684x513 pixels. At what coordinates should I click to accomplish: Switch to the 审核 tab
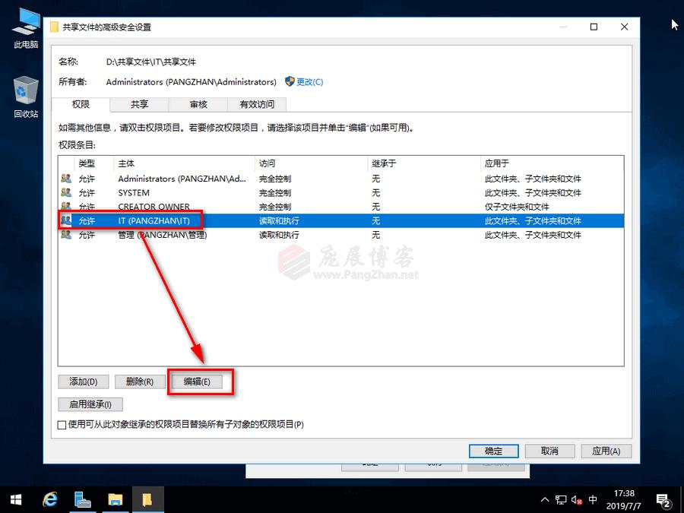click(x=198, y=104)
